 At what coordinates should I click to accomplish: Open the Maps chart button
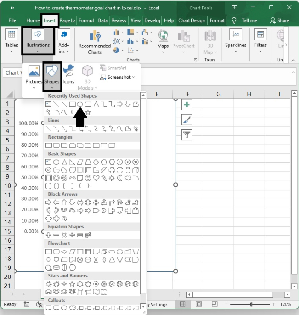[163, 41]
